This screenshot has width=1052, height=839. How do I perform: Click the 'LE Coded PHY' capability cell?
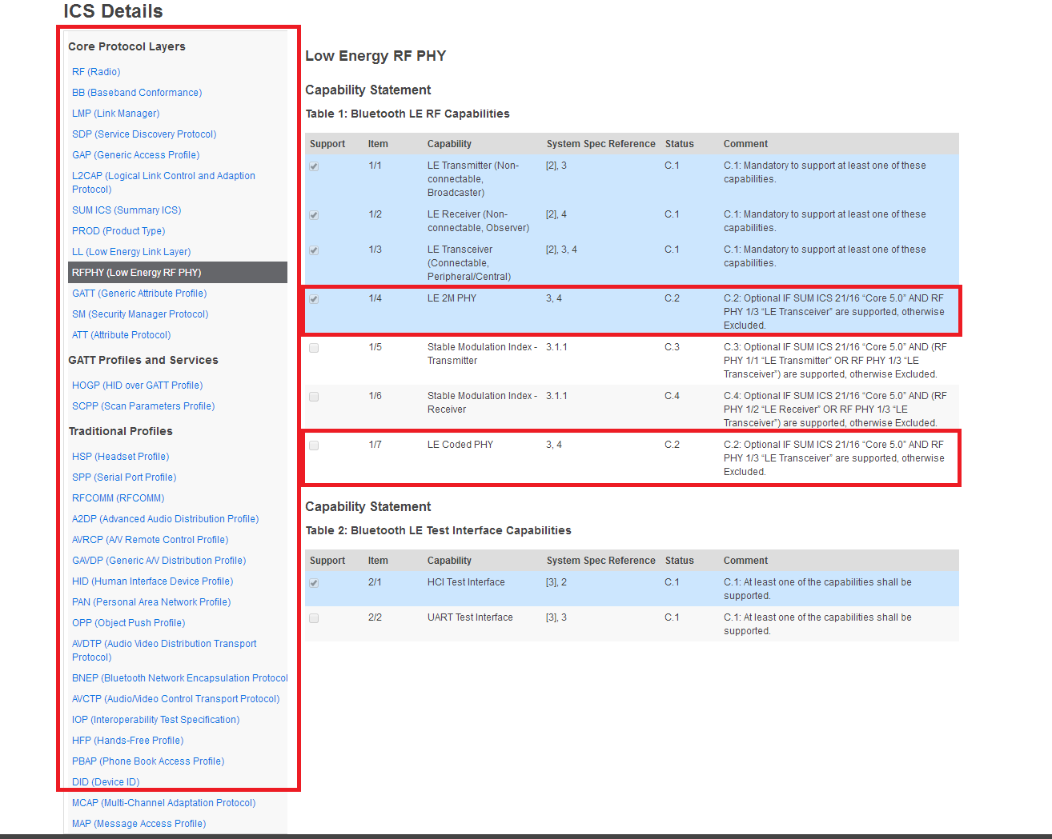click(x=460, y=445)
